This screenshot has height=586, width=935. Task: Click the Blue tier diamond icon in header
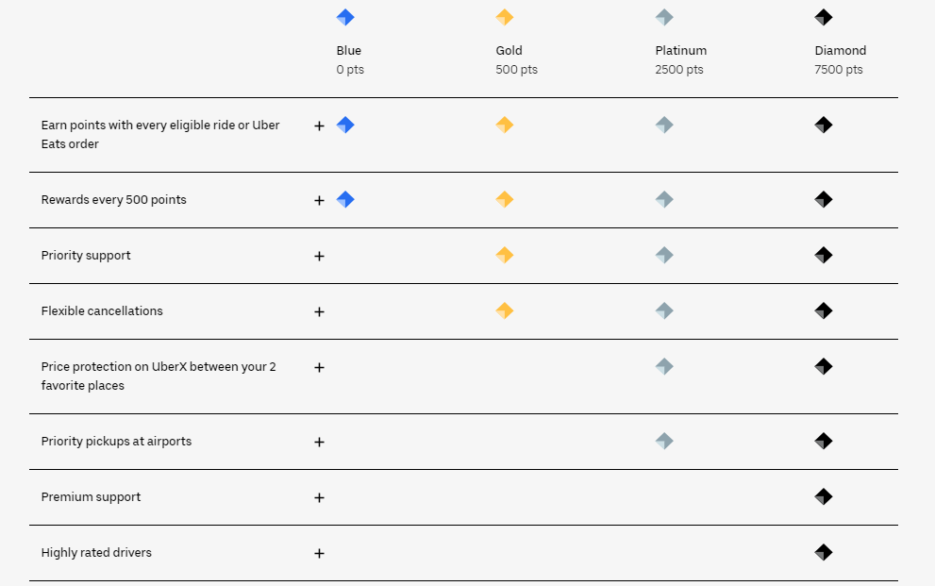point(345,17)
